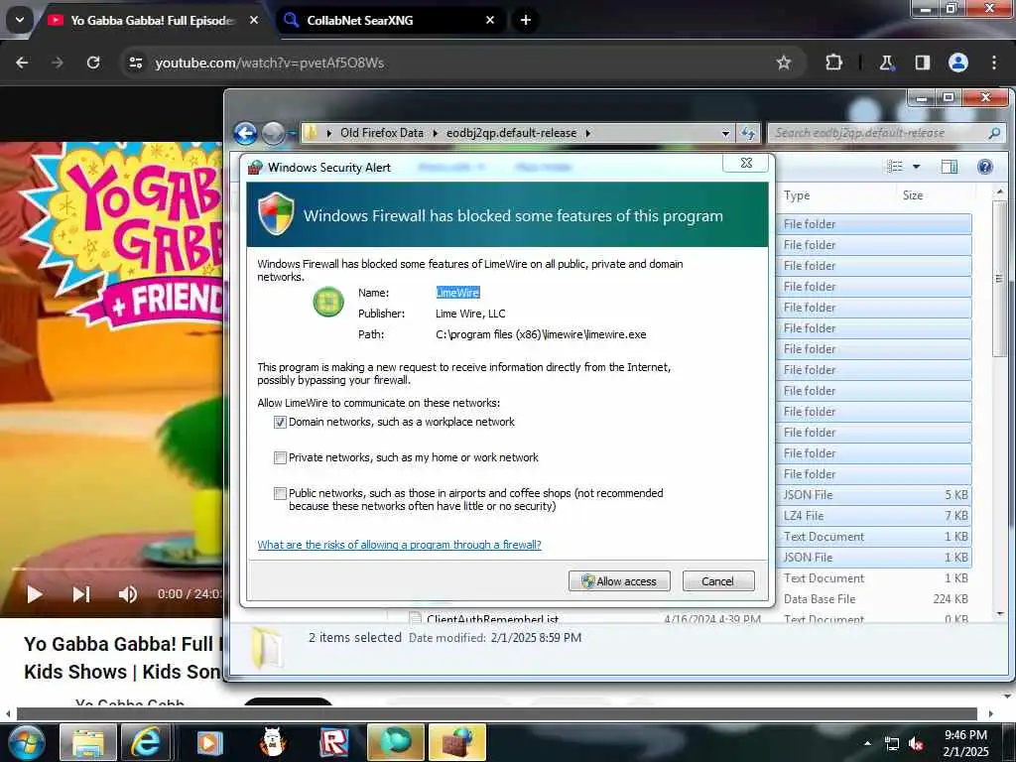Open Chrome Labs flask icon

pyautogui.click(x=886, y=63)
